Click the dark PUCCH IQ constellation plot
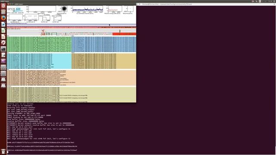276x155 pixels. pos(64,9)
